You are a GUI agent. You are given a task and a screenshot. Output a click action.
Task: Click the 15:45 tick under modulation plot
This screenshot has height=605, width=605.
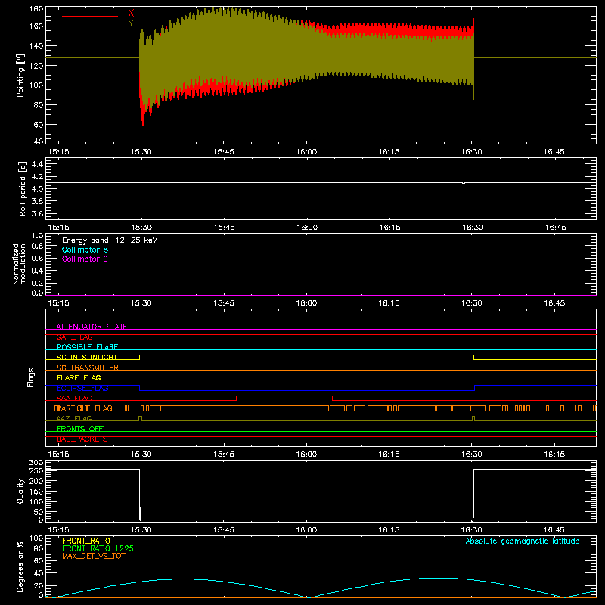click(x=224, y=303)
